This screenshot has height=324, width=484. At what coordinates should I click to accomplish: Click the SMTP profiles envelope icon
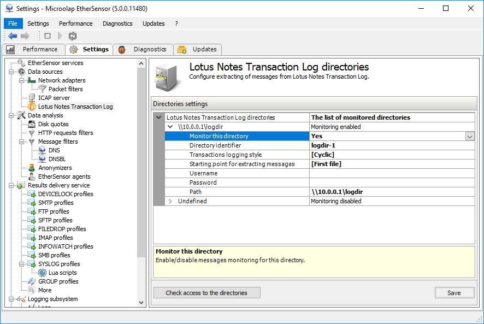(32, 203)
